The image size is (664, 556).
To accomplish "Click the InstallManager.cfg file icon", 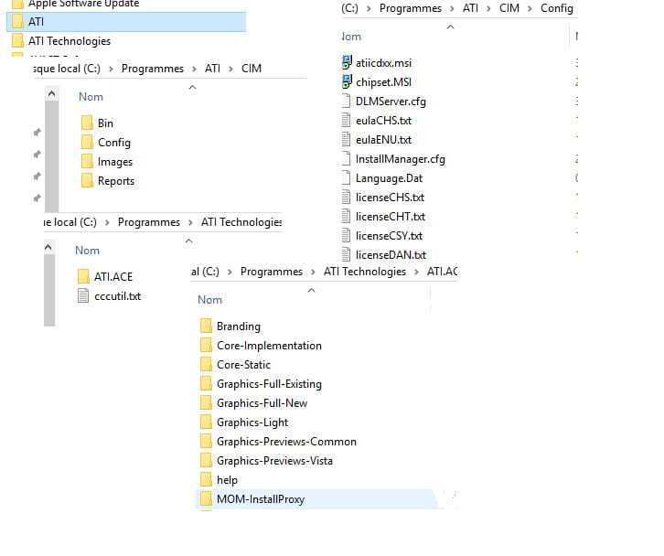I will (x=346, y=159).
